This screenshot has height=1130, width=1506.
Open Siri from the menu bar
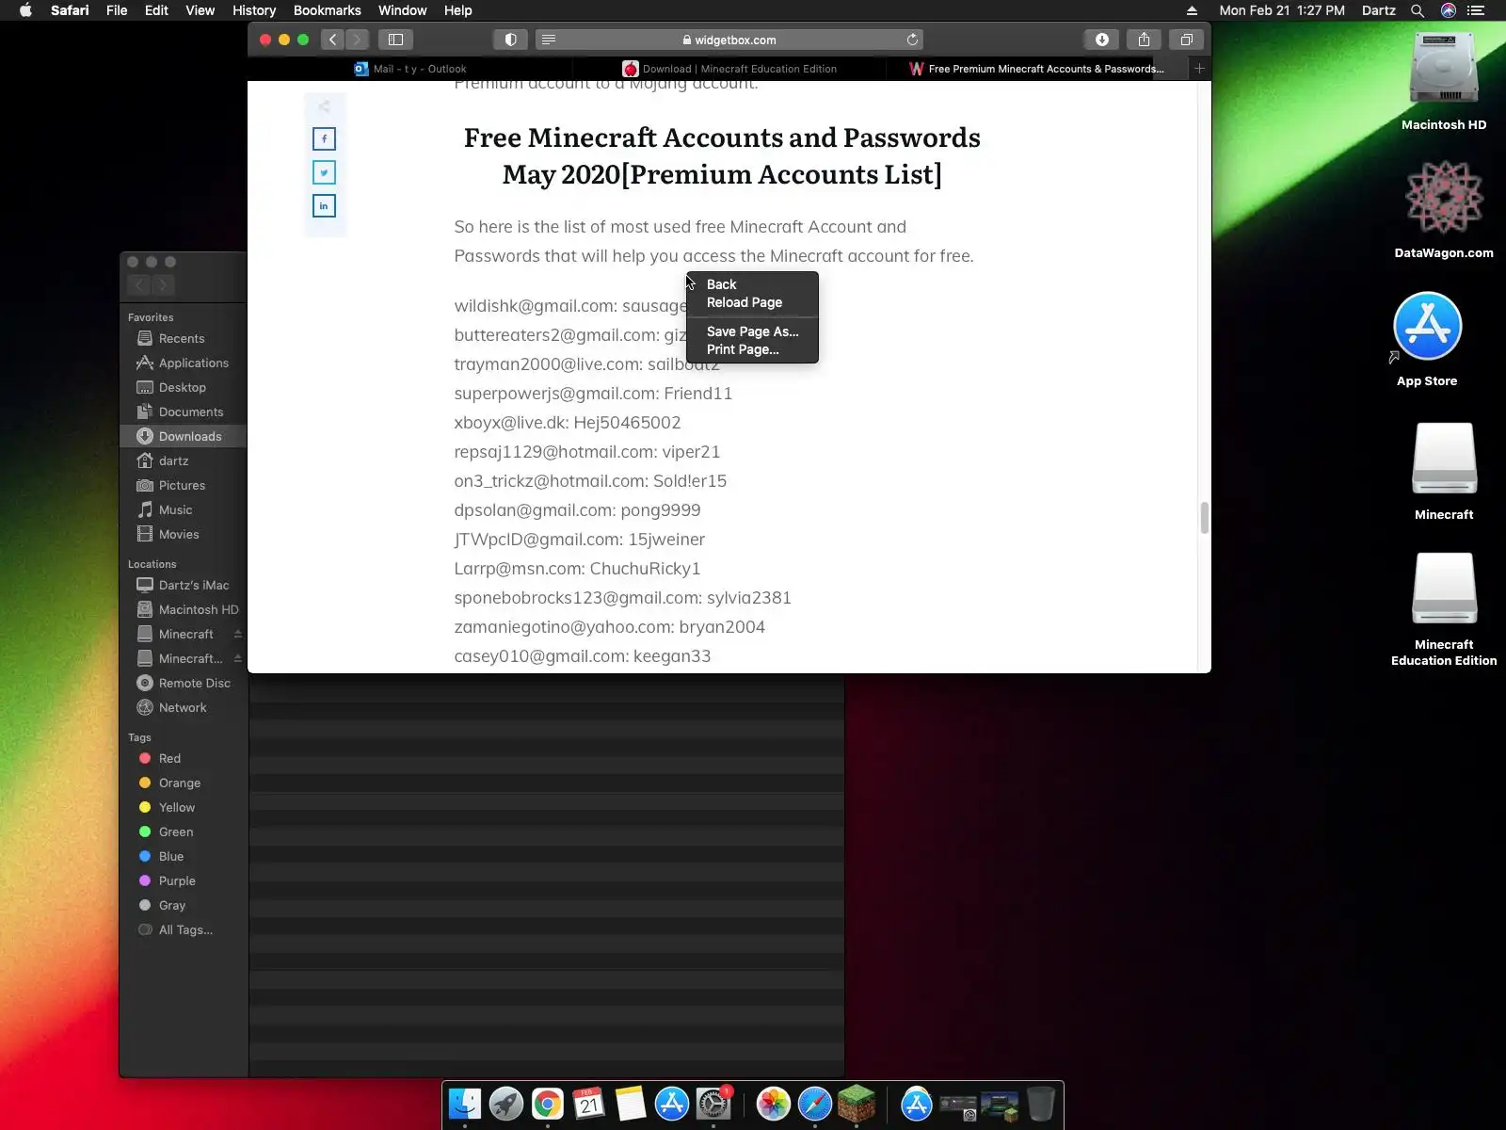1448,10
